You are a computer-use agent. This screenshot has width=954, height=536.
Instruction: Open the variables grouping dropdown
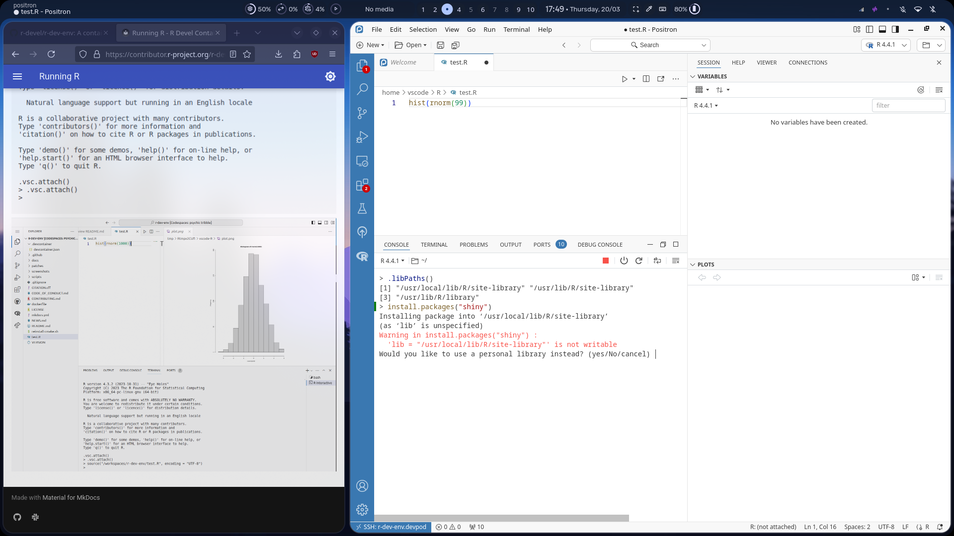pos(702,90)
